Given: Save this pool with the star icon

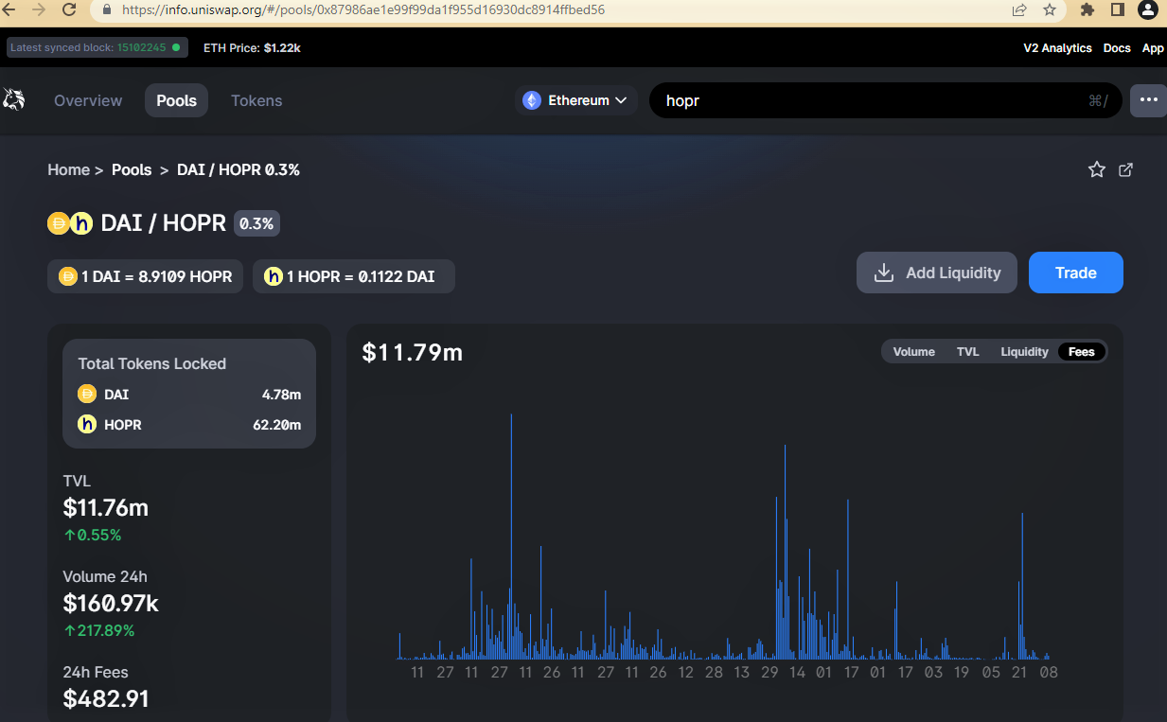Looking at the screenshot, I should pos(1097,169).
